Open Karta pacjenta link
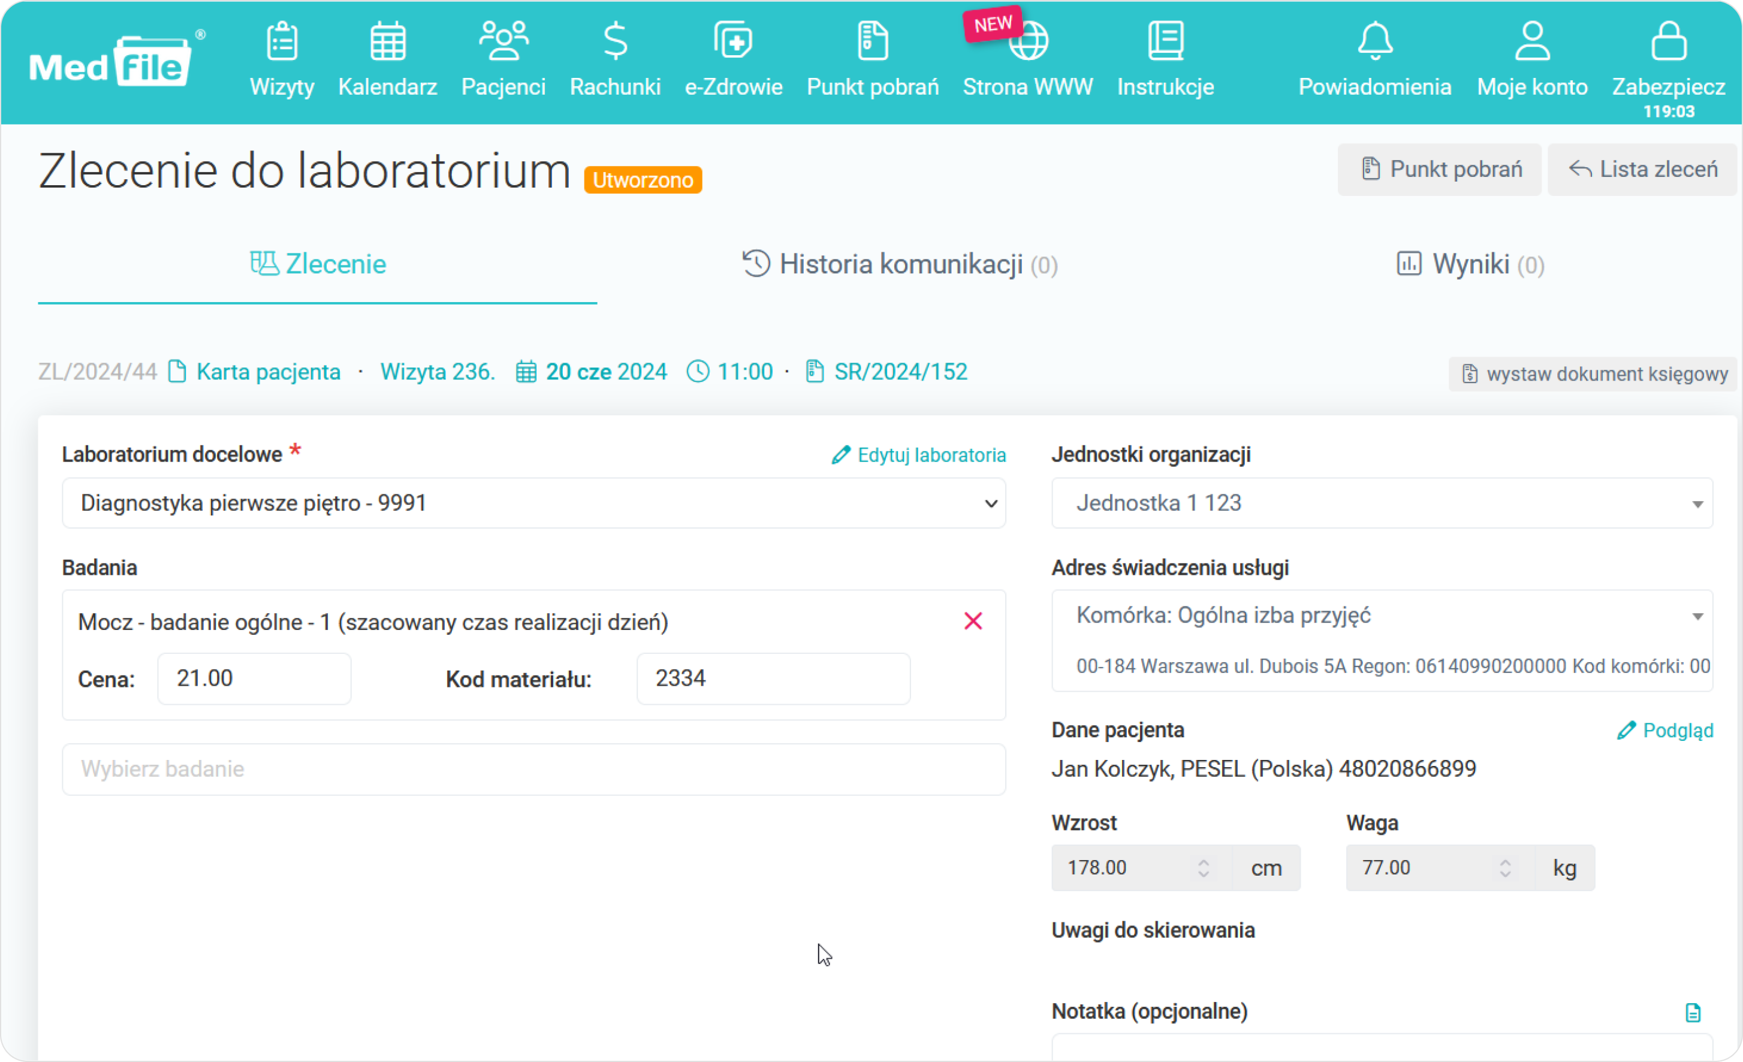 click(268, 372)
